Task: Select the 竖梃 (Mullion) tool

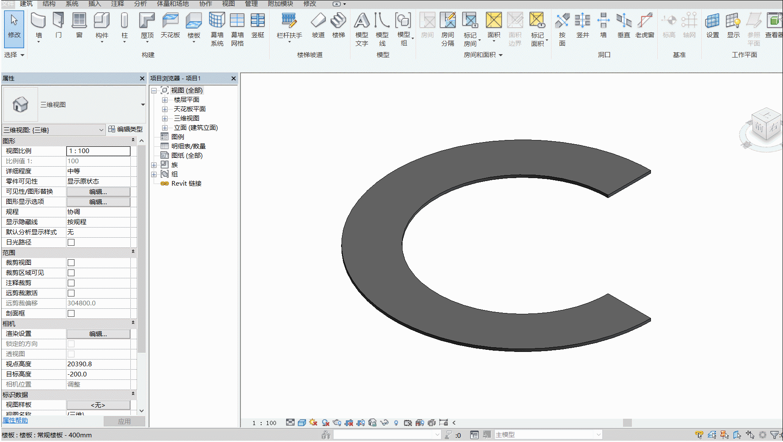Action: click(x=258, y=25)
